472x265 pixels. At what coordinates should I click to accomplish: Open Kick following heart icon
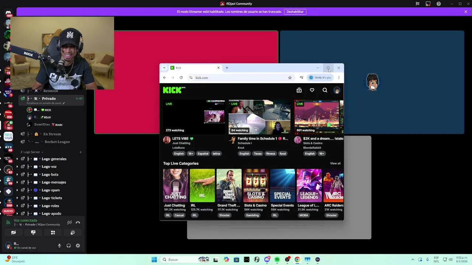point(312,90)
